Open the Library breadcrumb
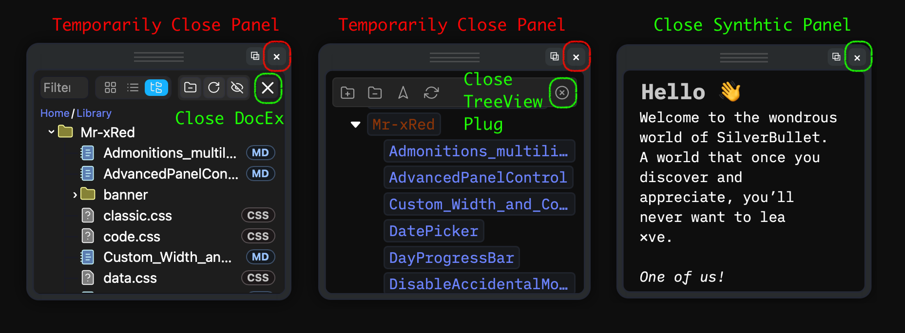 [x=94, y=113]
